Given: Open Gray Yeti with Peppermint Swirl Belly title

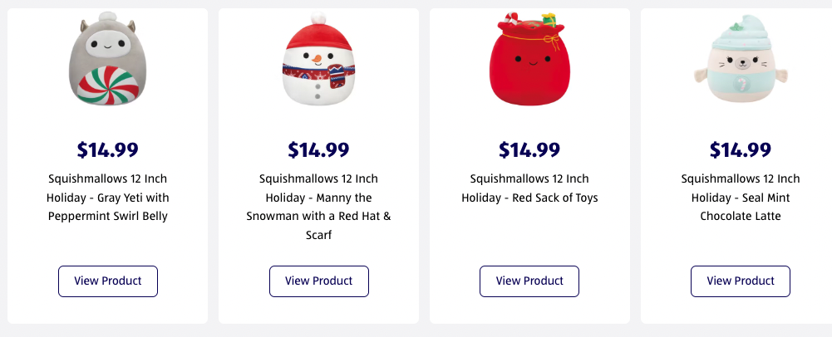Looking at the screenshot, I should (108, 198).
